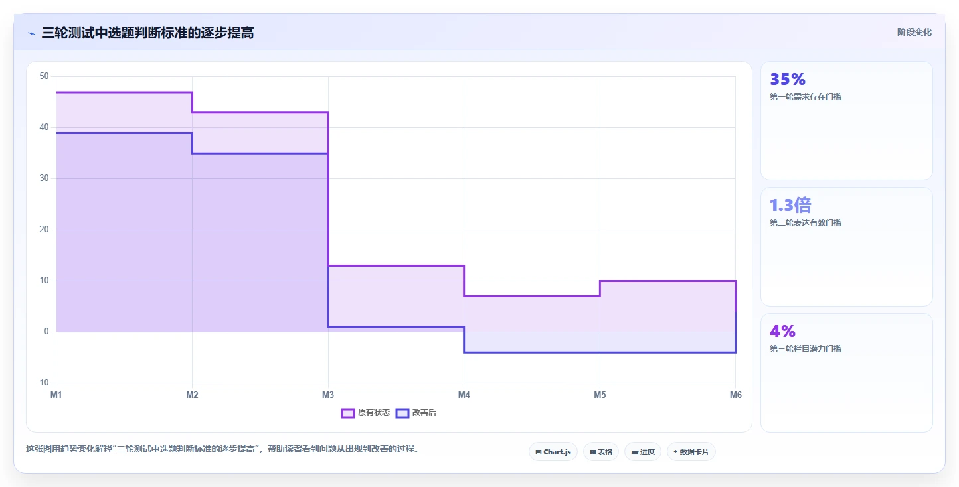
Task: Click the chart description caption below the chart
Action: point(222,449)
